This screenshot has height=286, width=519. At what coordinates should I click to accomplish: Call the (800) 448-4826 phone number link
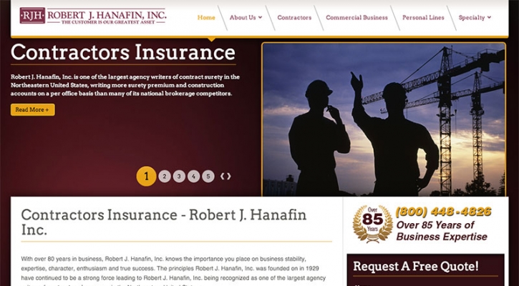(x=443, y=211)
